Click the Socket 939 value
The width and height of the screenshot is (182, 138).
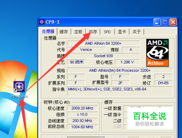pyautogui.click(x=103, y=56)
